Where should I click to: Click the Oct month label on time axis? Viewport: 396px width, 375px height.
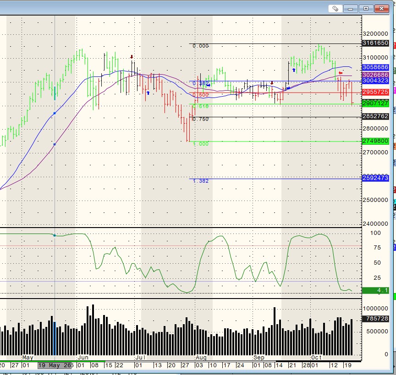pos(316,358)
